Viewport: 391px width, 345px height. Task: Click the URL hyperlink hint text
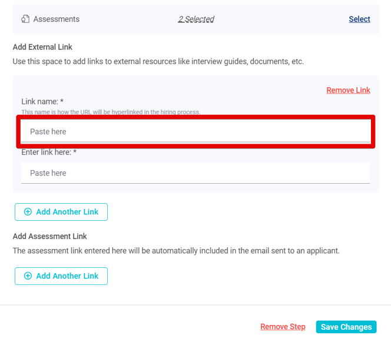pyautogui.click(x=111, y=112)
